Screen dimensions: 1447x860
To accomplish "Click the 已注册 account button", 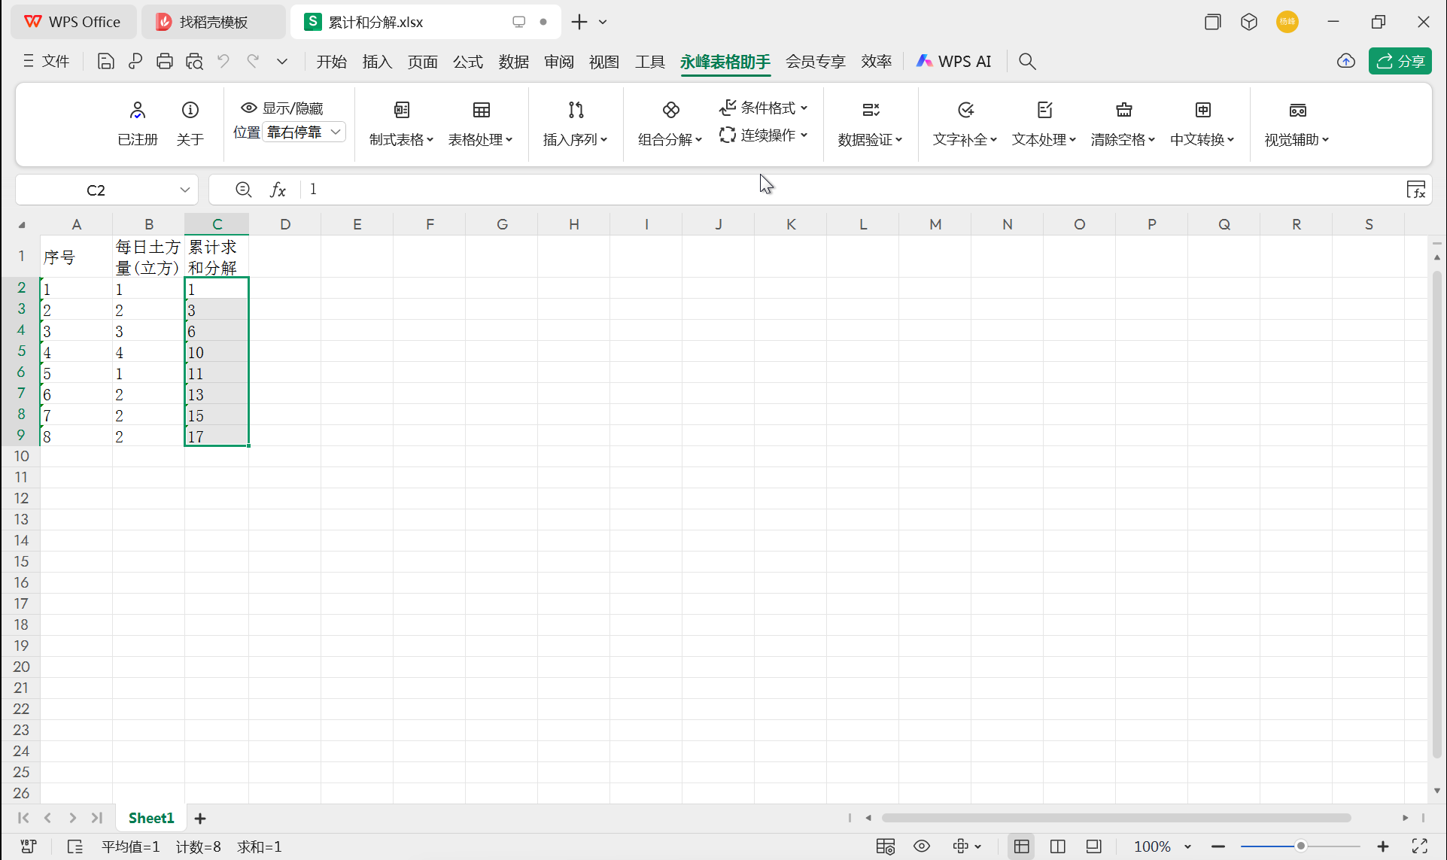I will pyautogui.click(x=138, y=123).
